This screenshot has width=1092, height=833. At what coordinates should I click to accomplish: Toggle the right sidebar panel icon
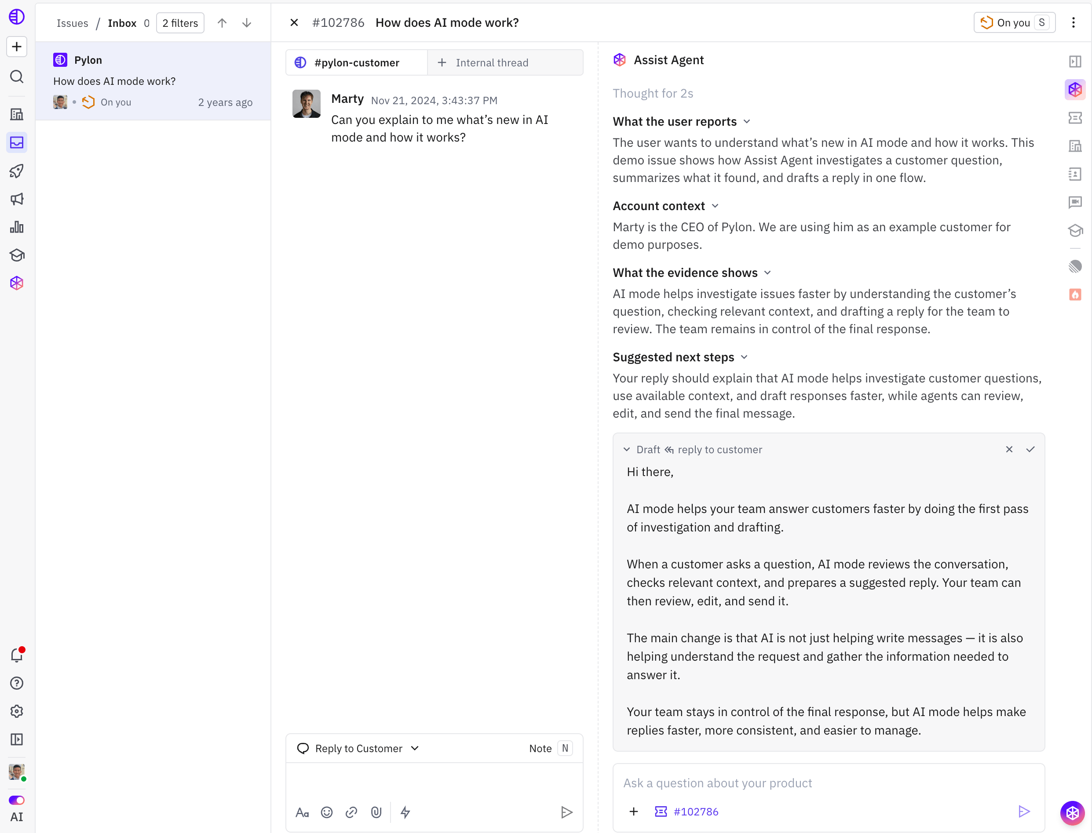point(1075,62)
